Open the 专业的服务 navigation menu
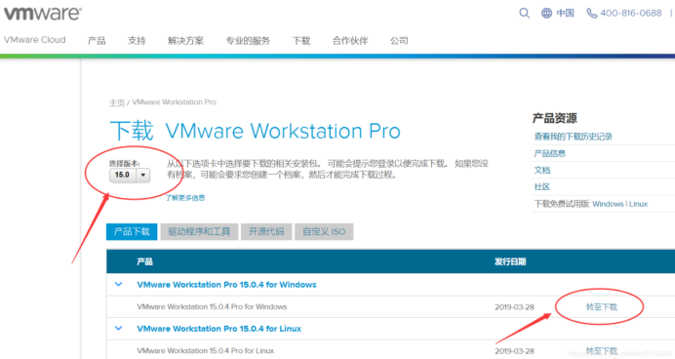675x359 pixels. 248,40
